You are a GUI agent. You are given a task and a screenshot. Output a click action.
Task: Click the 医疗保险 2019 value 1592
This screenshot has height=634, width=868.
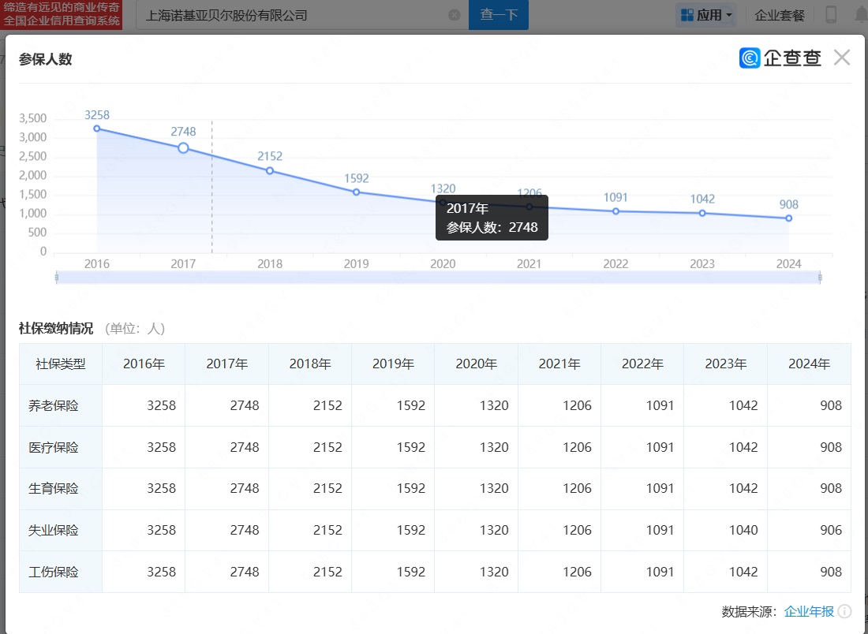tap(411, 447)
